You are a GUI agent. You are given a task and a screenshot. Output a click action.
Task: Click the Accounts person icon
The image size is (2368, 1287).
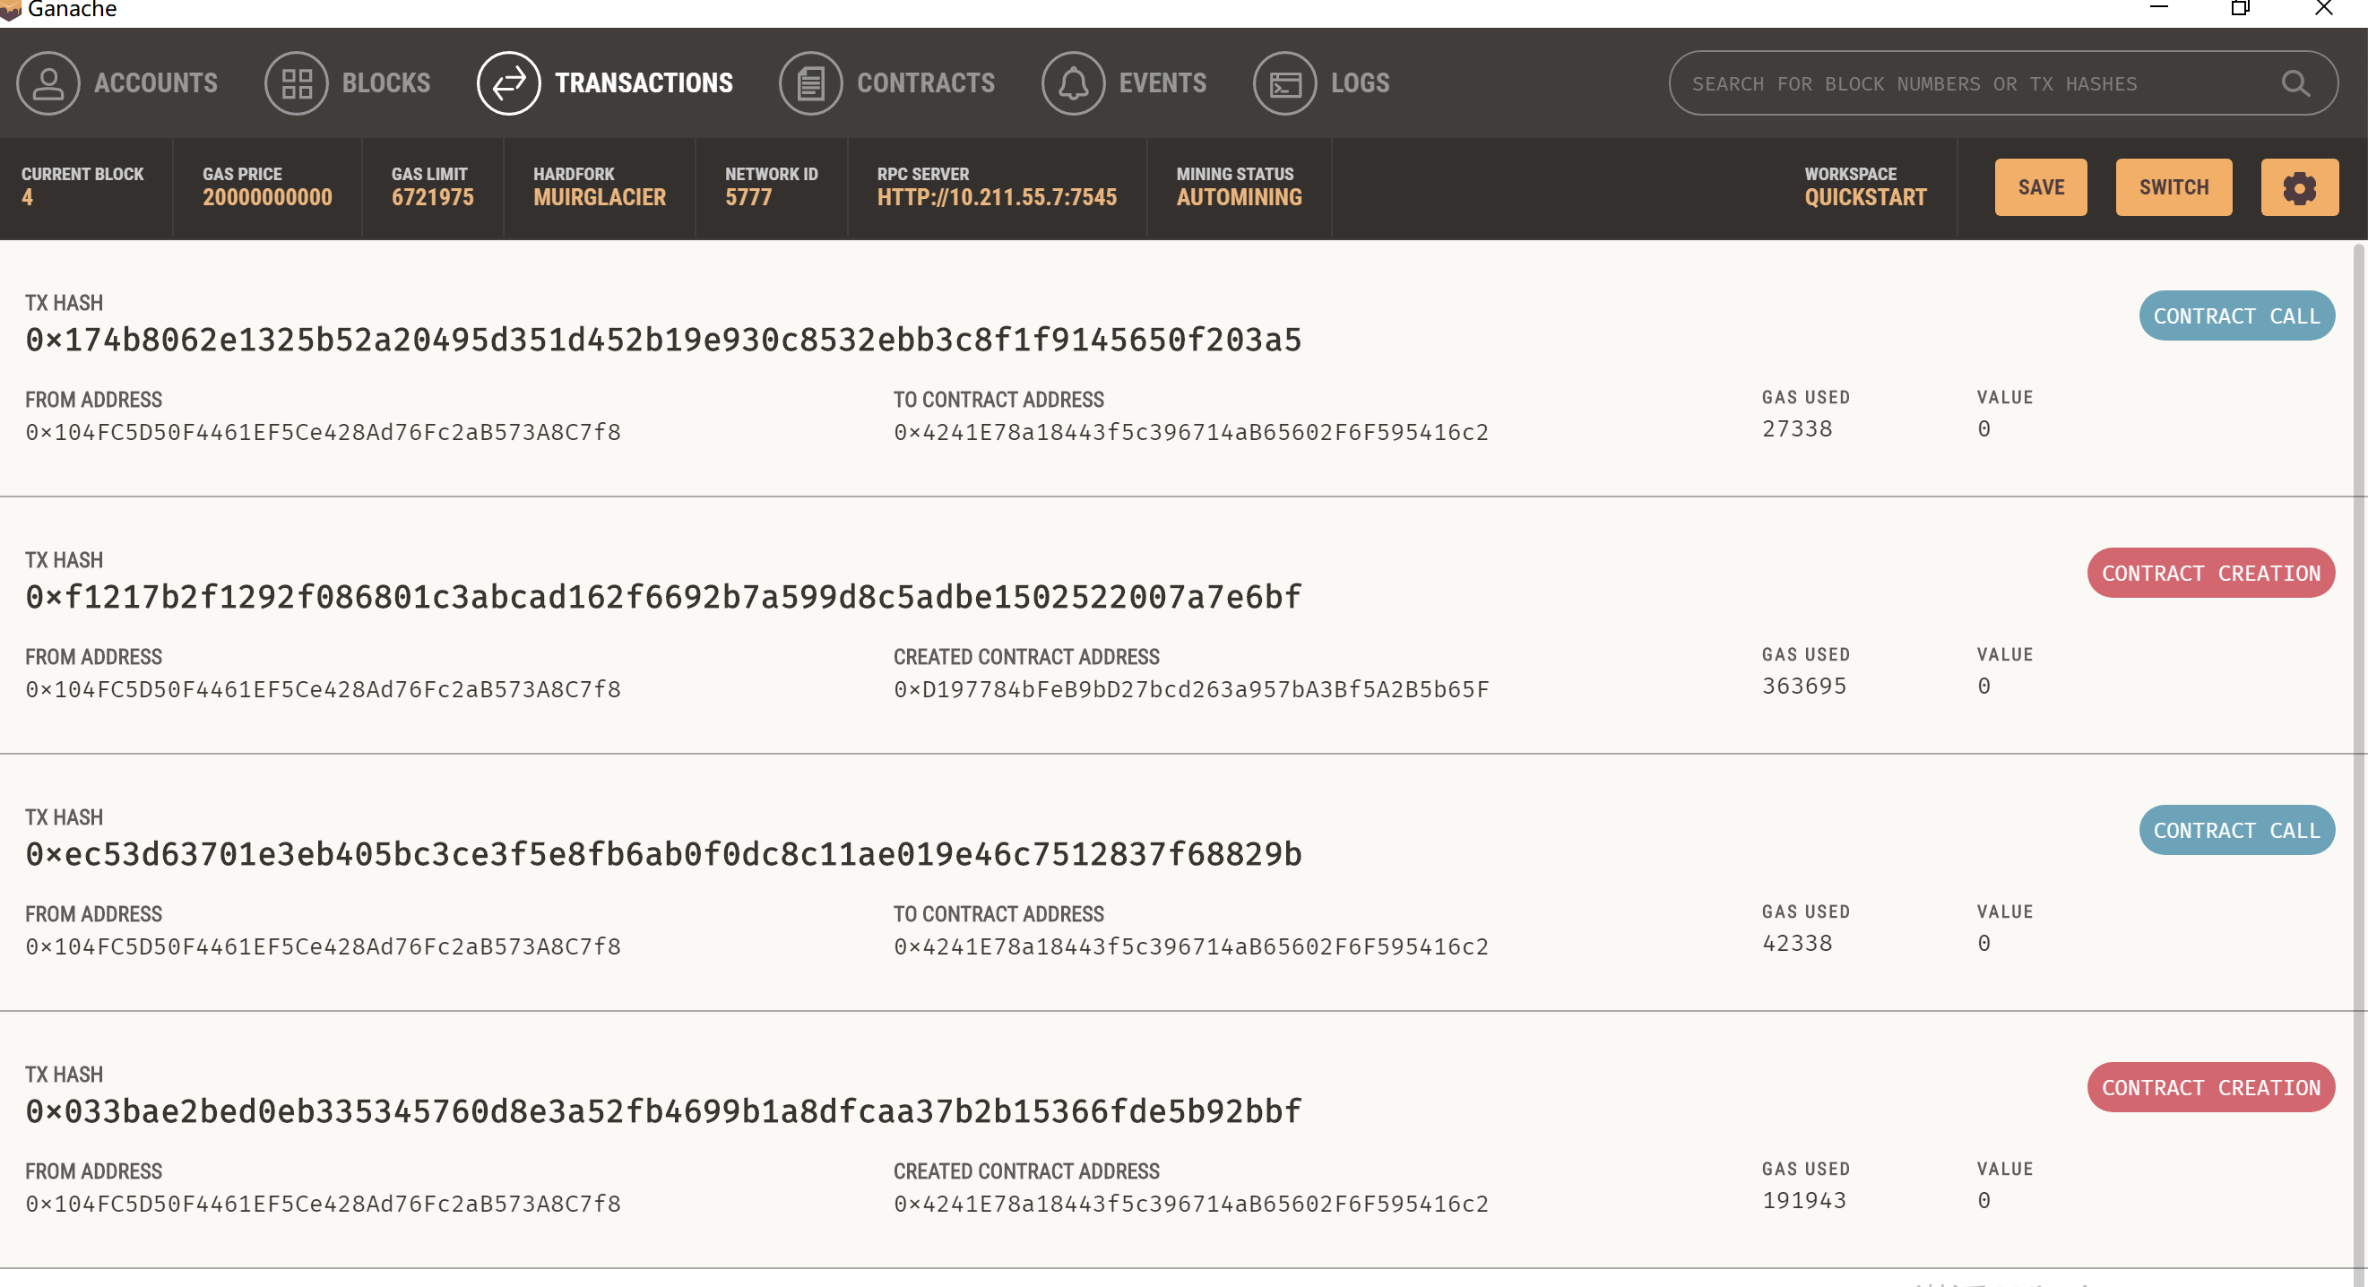pos(48,83)
